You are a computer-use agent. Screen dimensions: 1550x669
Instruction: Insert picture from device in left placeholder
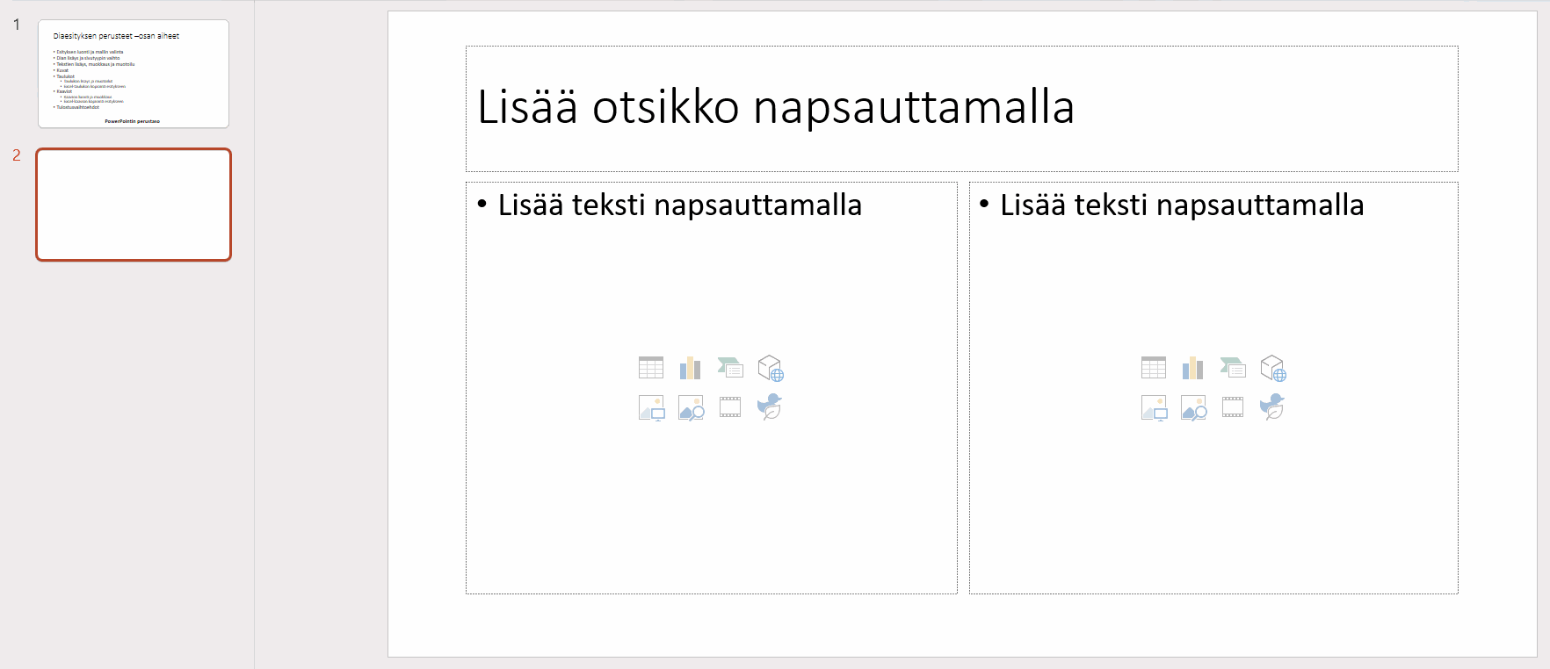point(651,408)
